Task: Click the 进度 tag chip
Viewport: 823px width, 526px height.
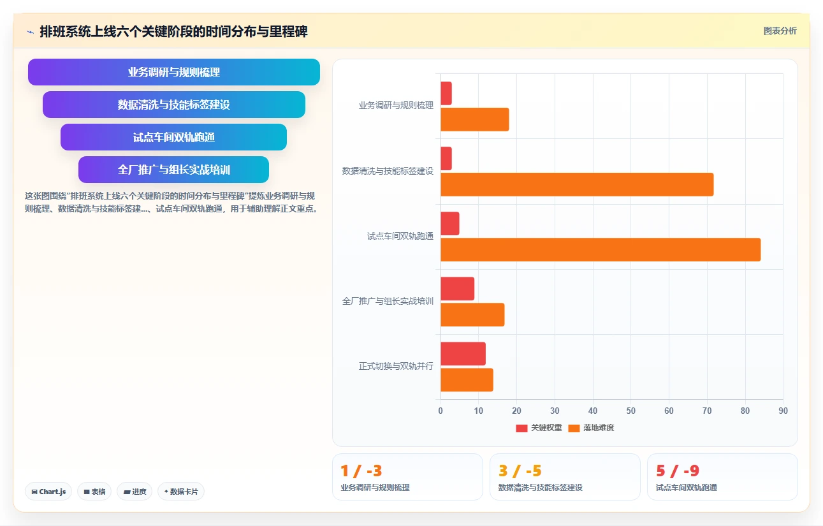Action: point(135,492)
